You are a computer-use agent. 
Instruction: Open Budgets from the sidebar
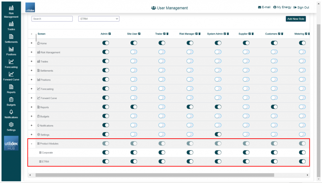point(11,102)
